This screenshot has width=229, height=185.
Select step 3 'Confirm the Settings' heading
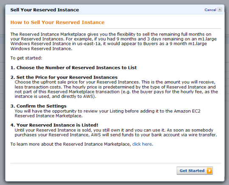pos(39,106)
